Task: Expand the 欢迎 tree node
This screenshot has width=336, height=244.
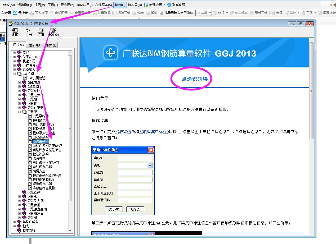Action: (x=15, y=53)
